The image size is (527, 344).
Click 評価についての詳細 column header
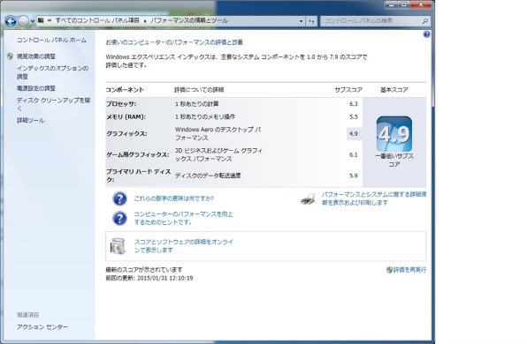click(199, 90)
